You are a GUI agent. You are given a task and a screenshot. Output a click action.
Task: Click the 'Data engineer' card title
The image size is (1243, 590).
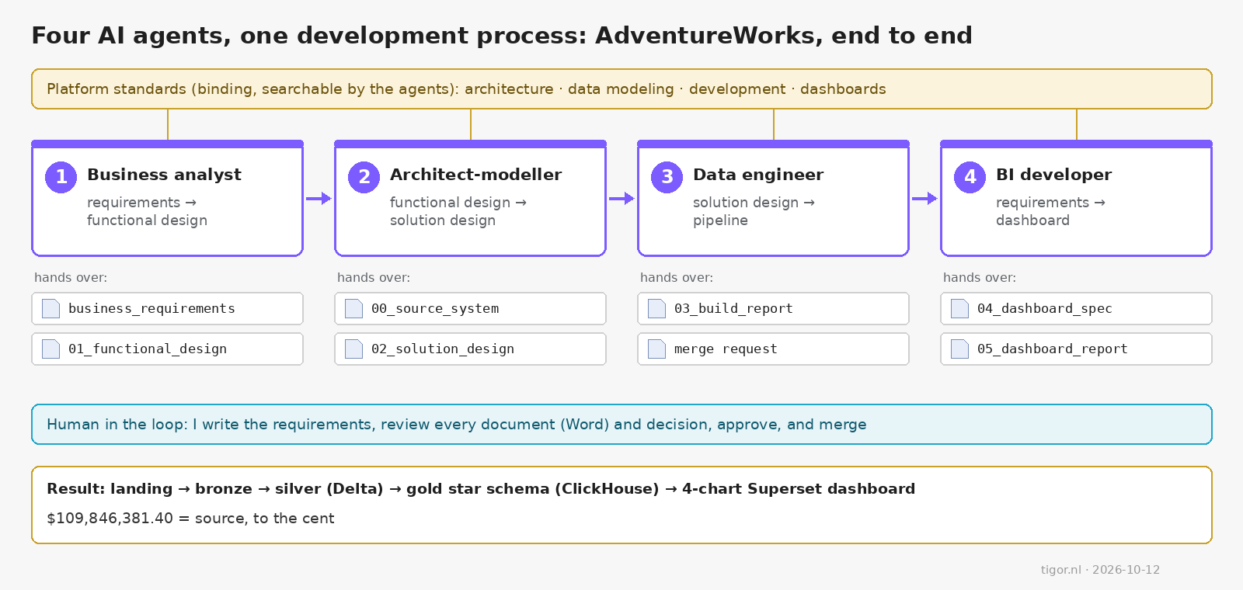click(x=758, y=175)
